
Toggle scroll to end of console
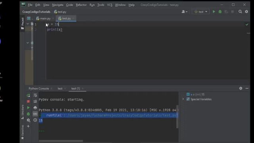35,102
